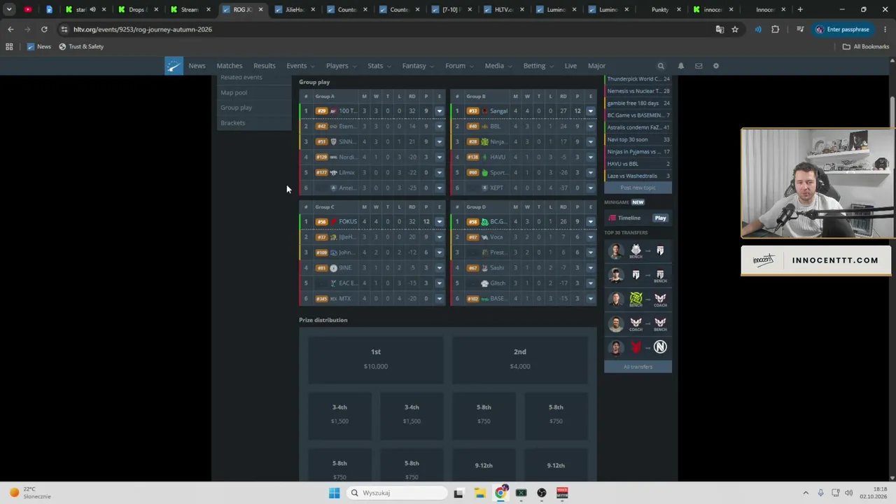Screen dimensions: 896x504
Task: Open the apps grid icon in bookmarks bar
Action: pyautogui.click(x=9, y=46)
